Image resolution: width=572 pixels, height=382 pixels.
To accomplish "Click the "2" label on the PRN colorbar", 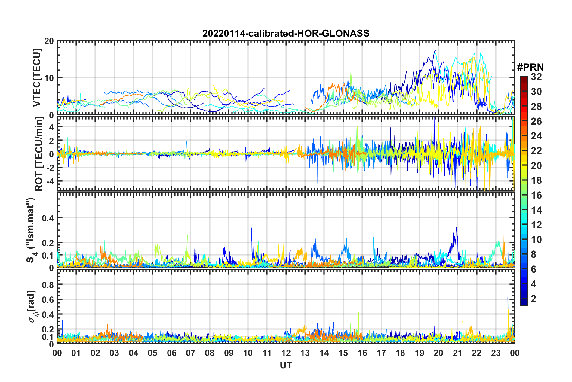I will click(x=534, y=299).
